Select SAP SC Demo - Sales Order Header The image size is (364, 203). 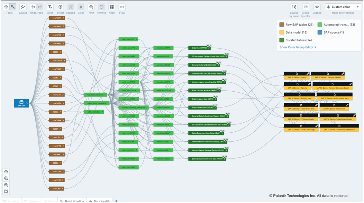[338, 118]
